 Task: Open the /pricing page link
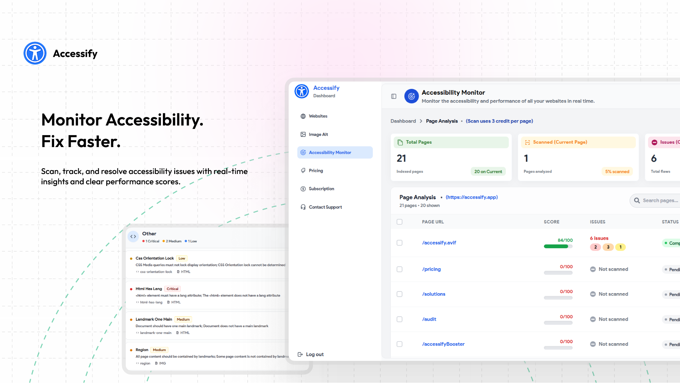coord(431,269)
